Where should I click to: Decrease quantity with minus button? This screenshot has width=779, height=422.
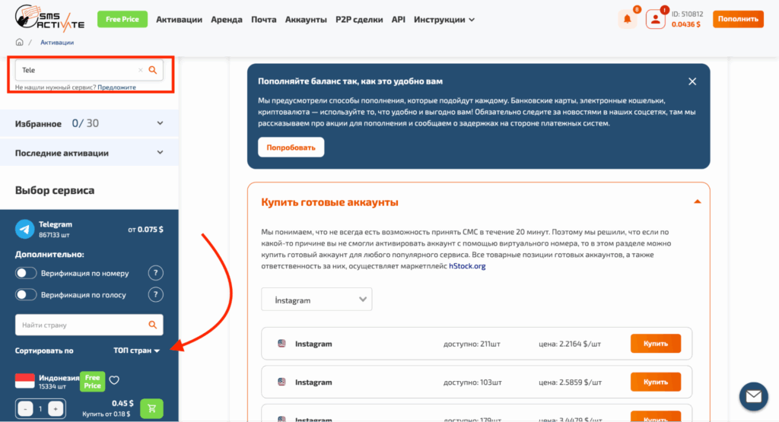[25, 408]
